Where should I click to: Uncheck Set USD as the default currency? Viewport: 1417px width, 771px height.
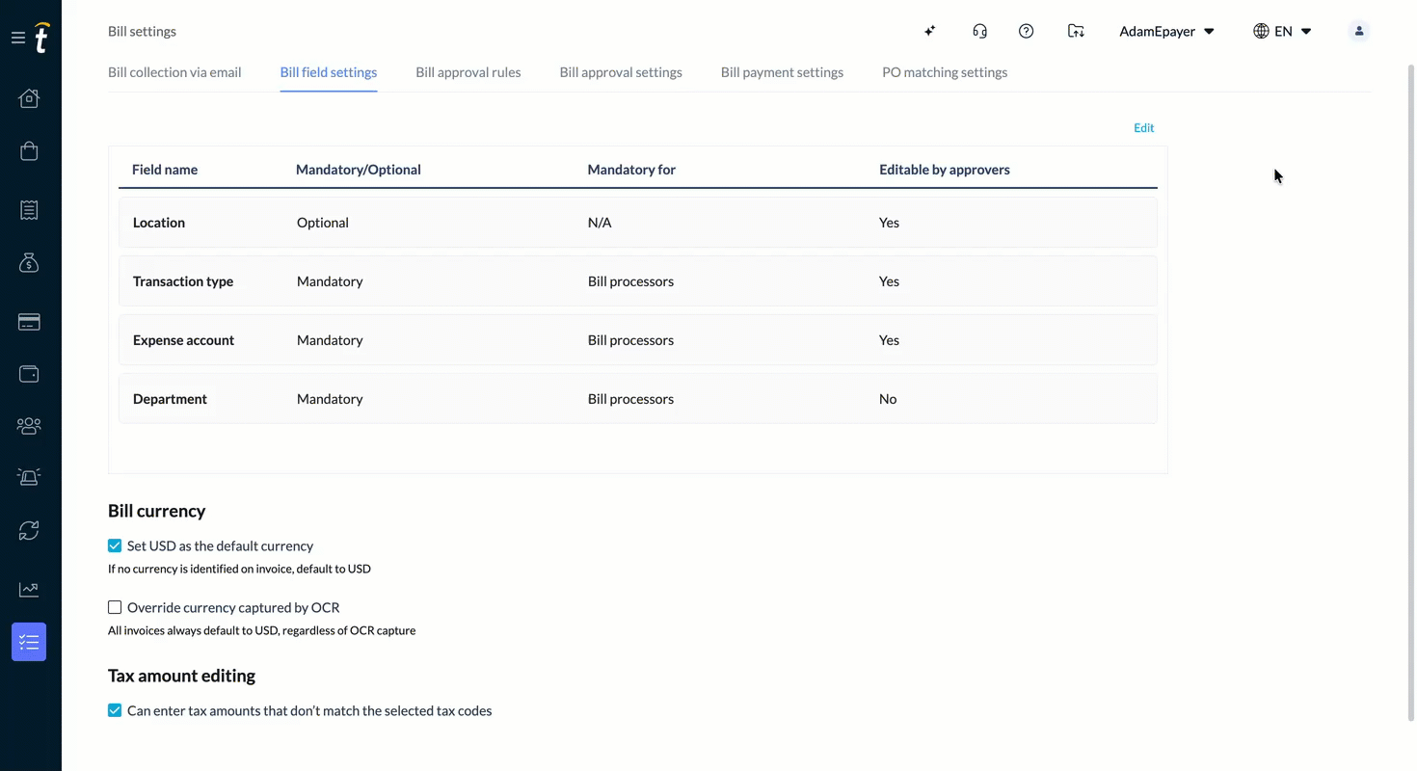115,545
